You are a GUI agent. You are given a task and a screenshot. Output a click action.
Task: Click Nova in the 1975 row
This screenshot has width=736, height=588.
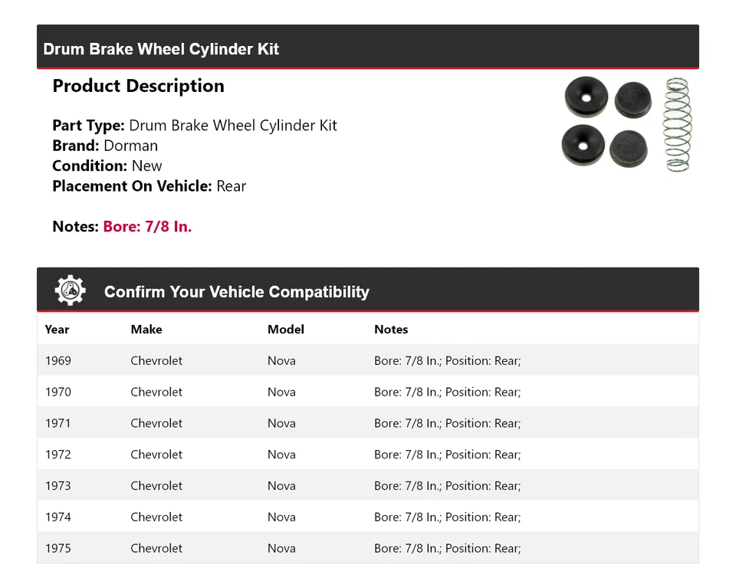tap(281, 549)
